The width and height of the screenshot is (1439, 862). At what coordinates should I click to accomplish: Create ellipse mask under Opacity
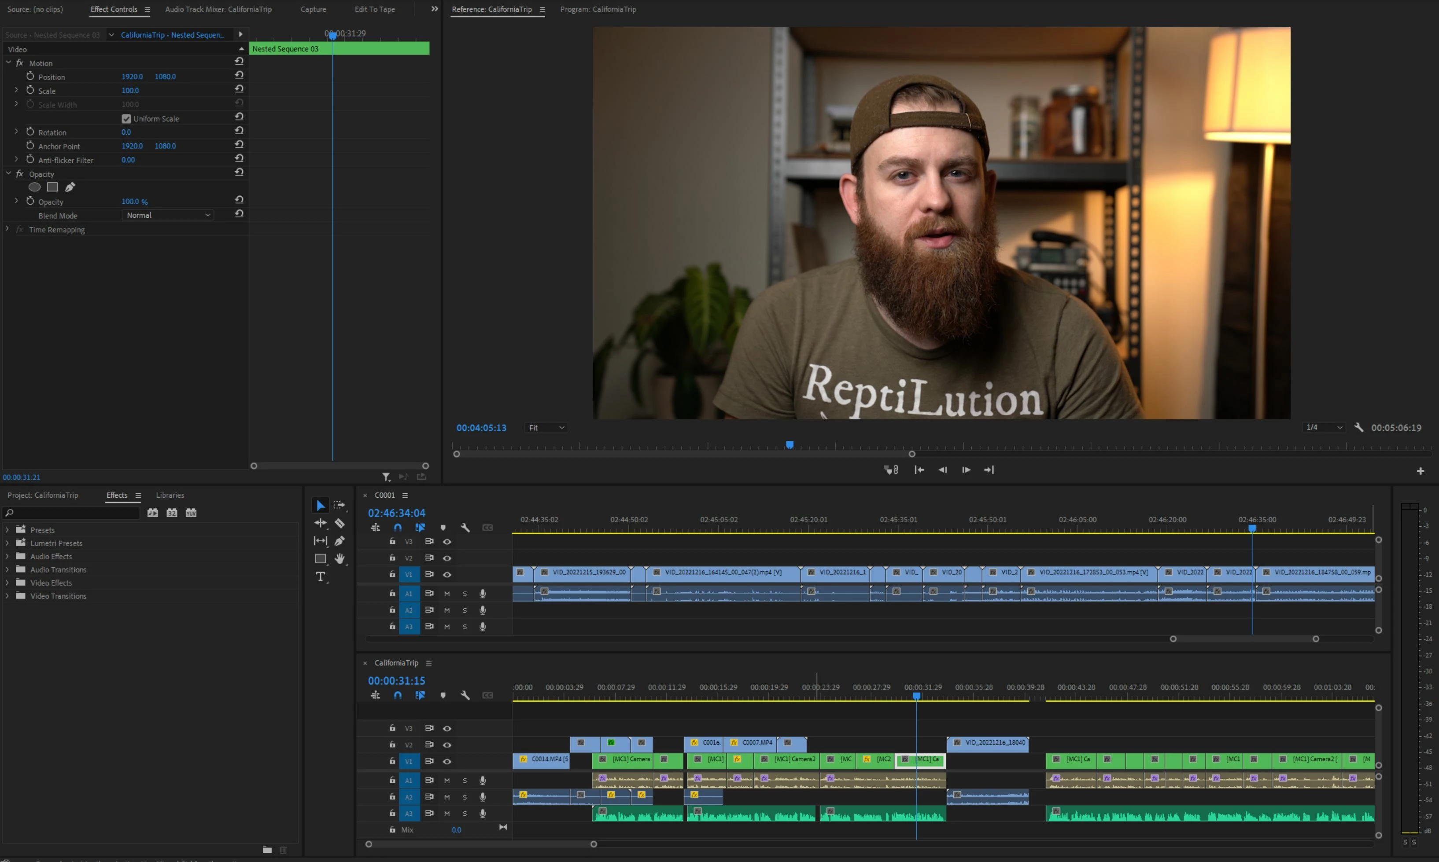coord(34,187)
